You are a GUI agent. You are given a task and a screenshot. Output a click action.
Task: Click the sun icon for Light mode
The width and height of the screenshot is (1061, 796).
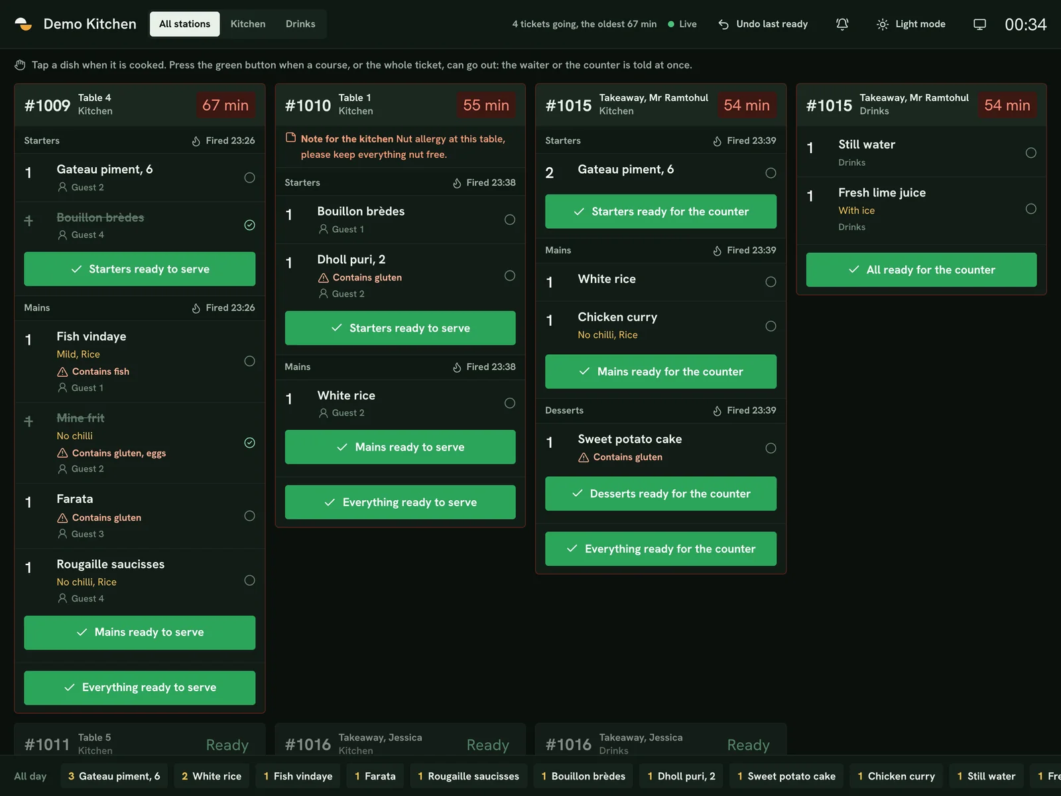pyautogui.click(x=883, y=25)
